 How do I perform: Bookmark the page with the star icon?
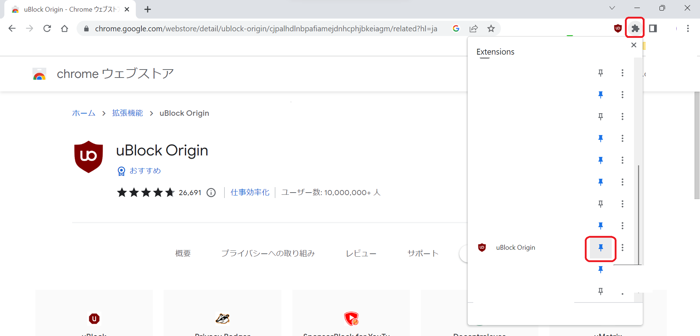(491, 28)
